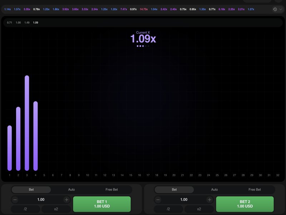Image resolution: width=286 pixels, height=215 pixels.
Task: Click the 2.34x result in the history bar
Action: coord(94,9)
